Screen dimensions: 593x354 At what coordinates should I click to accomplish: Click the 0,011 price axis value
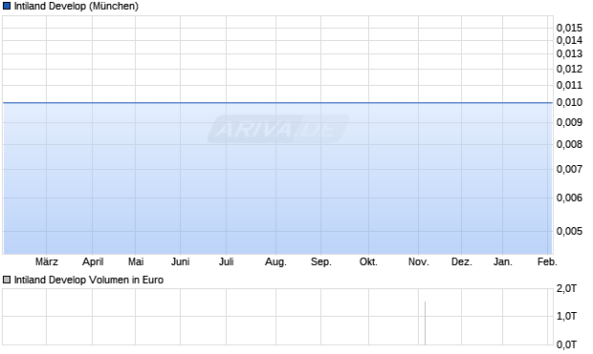(x=569, y=85)
